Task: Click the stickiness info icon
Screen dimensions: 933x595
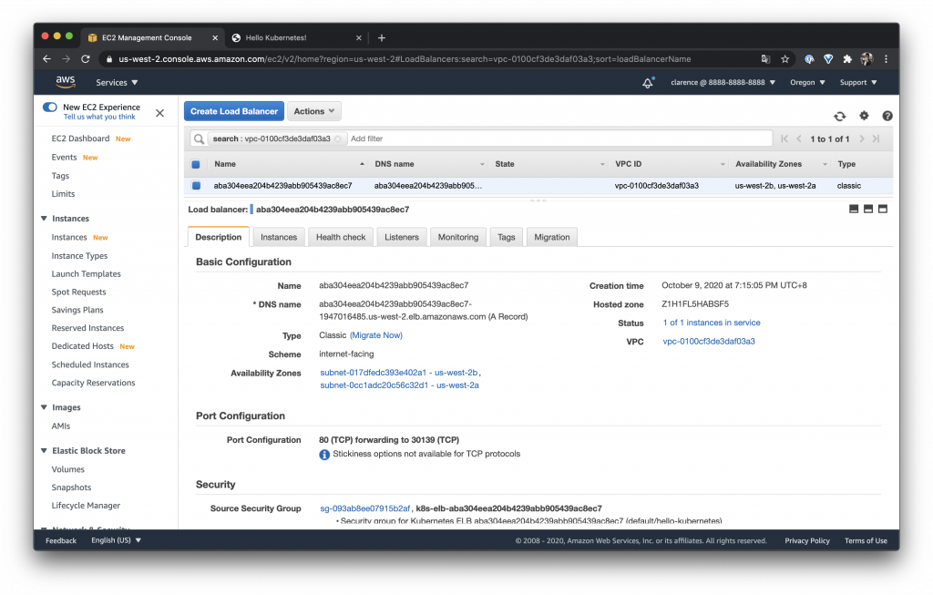Action: click(x=324, y=455)
